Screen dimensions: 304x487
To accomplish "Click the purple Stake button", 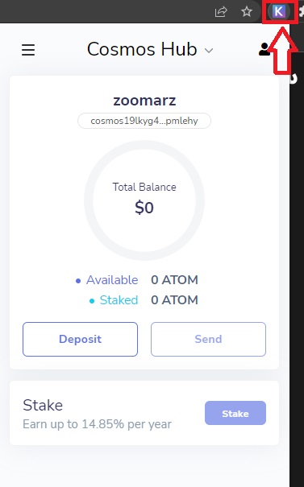I will point(235,413).
